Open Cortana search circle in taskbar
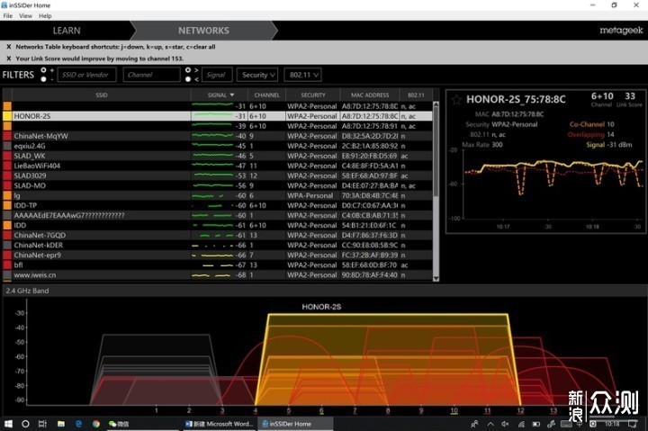Image resolution: width=648 pixels, height=431 pixels. pos(25,424)
